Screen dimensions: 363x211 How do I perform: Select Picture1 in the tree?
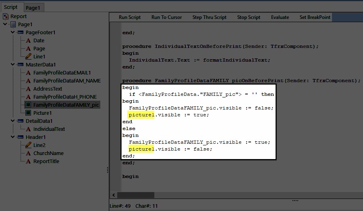(43, 113)
